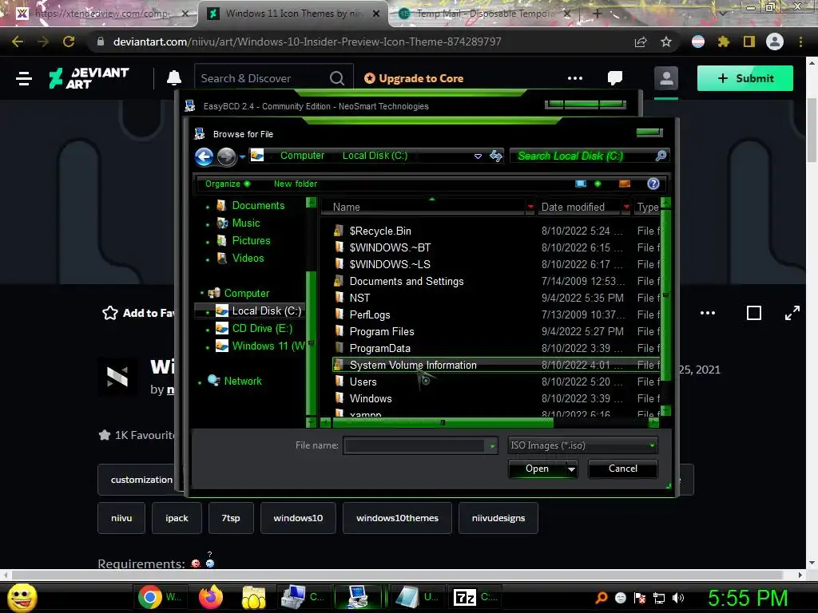
Task: Open the File name history dropdown
Action: coord(492,445)
